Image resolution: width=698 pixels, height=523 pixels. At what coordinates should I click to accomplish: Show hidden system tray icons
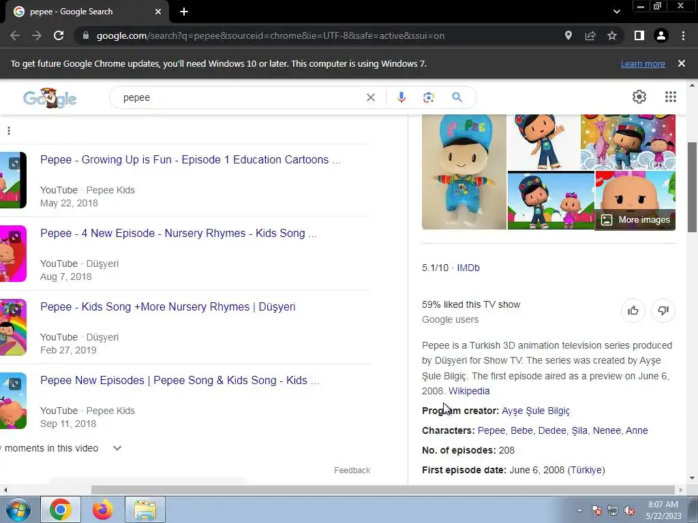(x=579, y=510)
